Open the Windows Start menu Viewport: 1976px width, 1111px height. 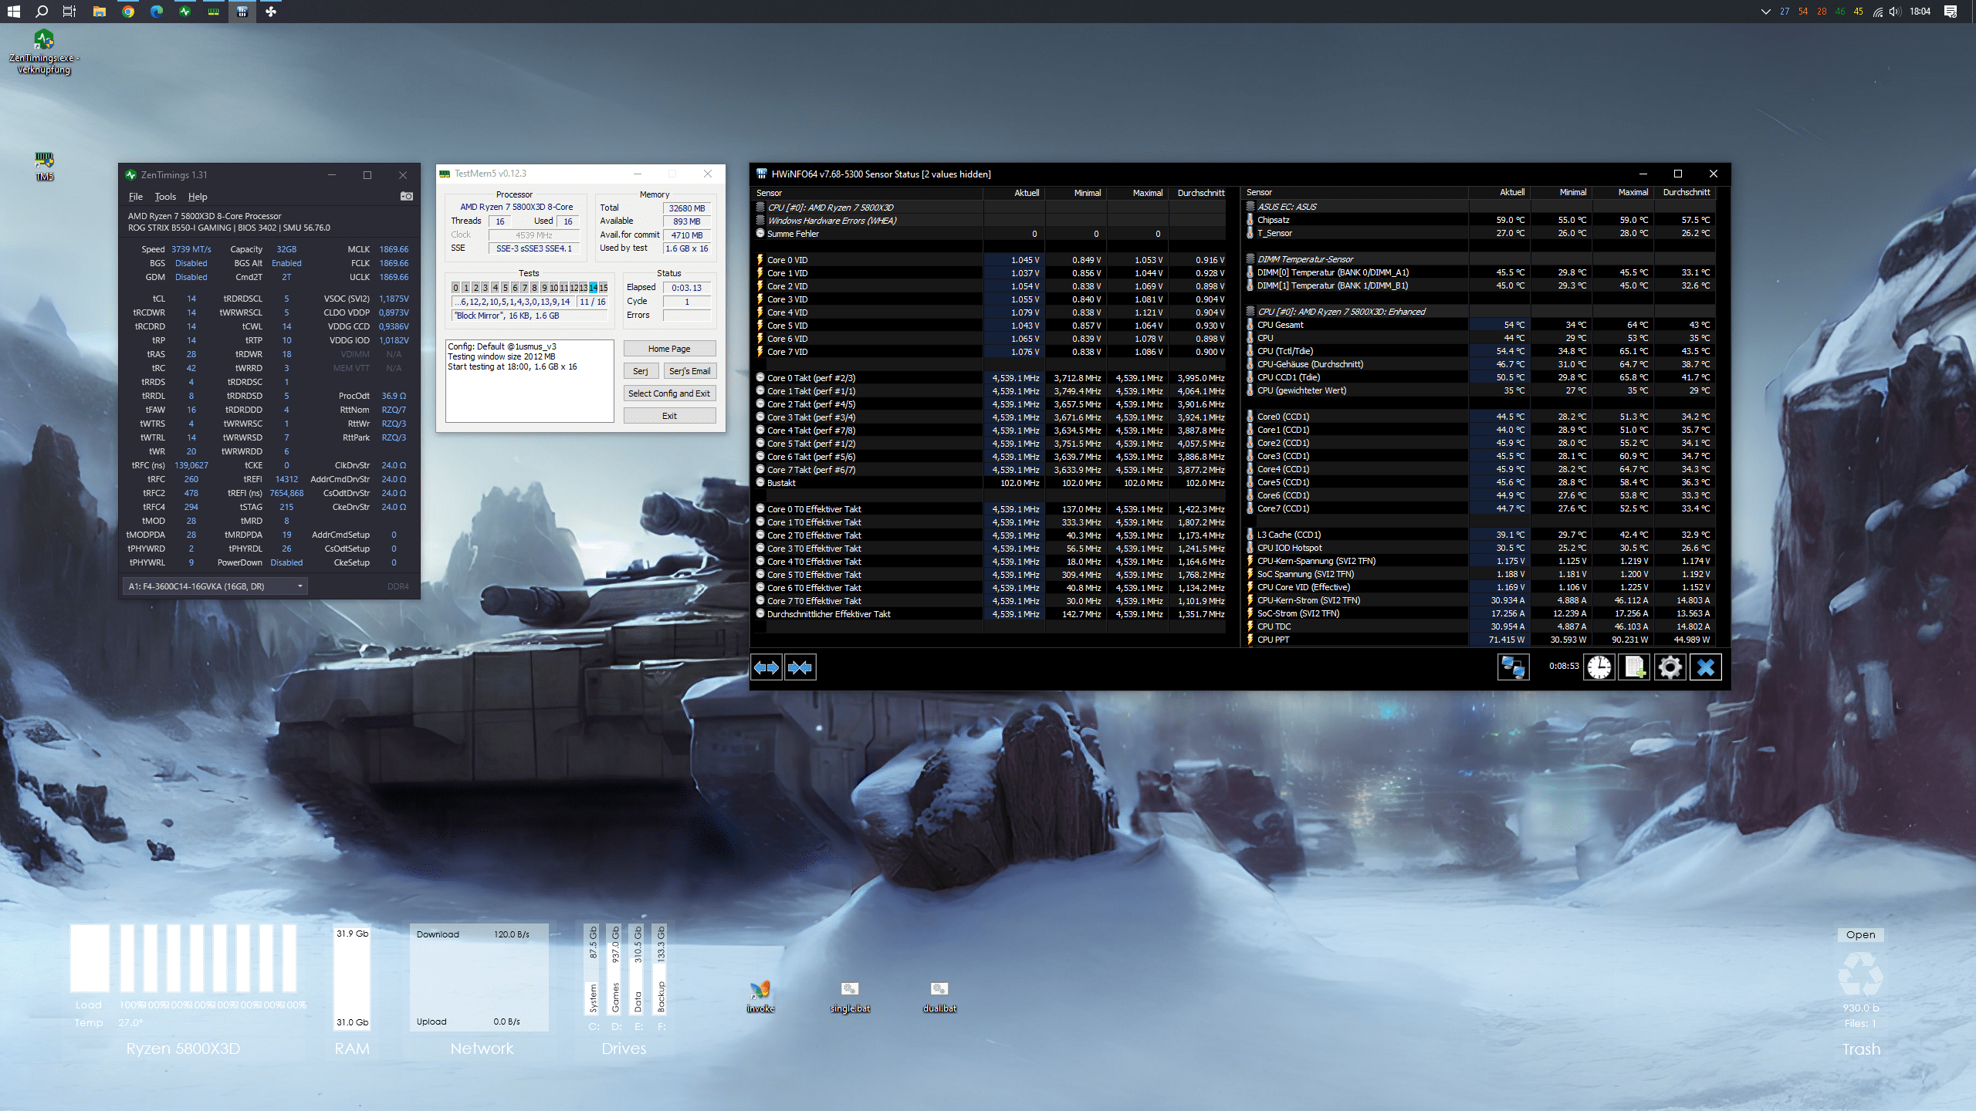coord(14,12)
